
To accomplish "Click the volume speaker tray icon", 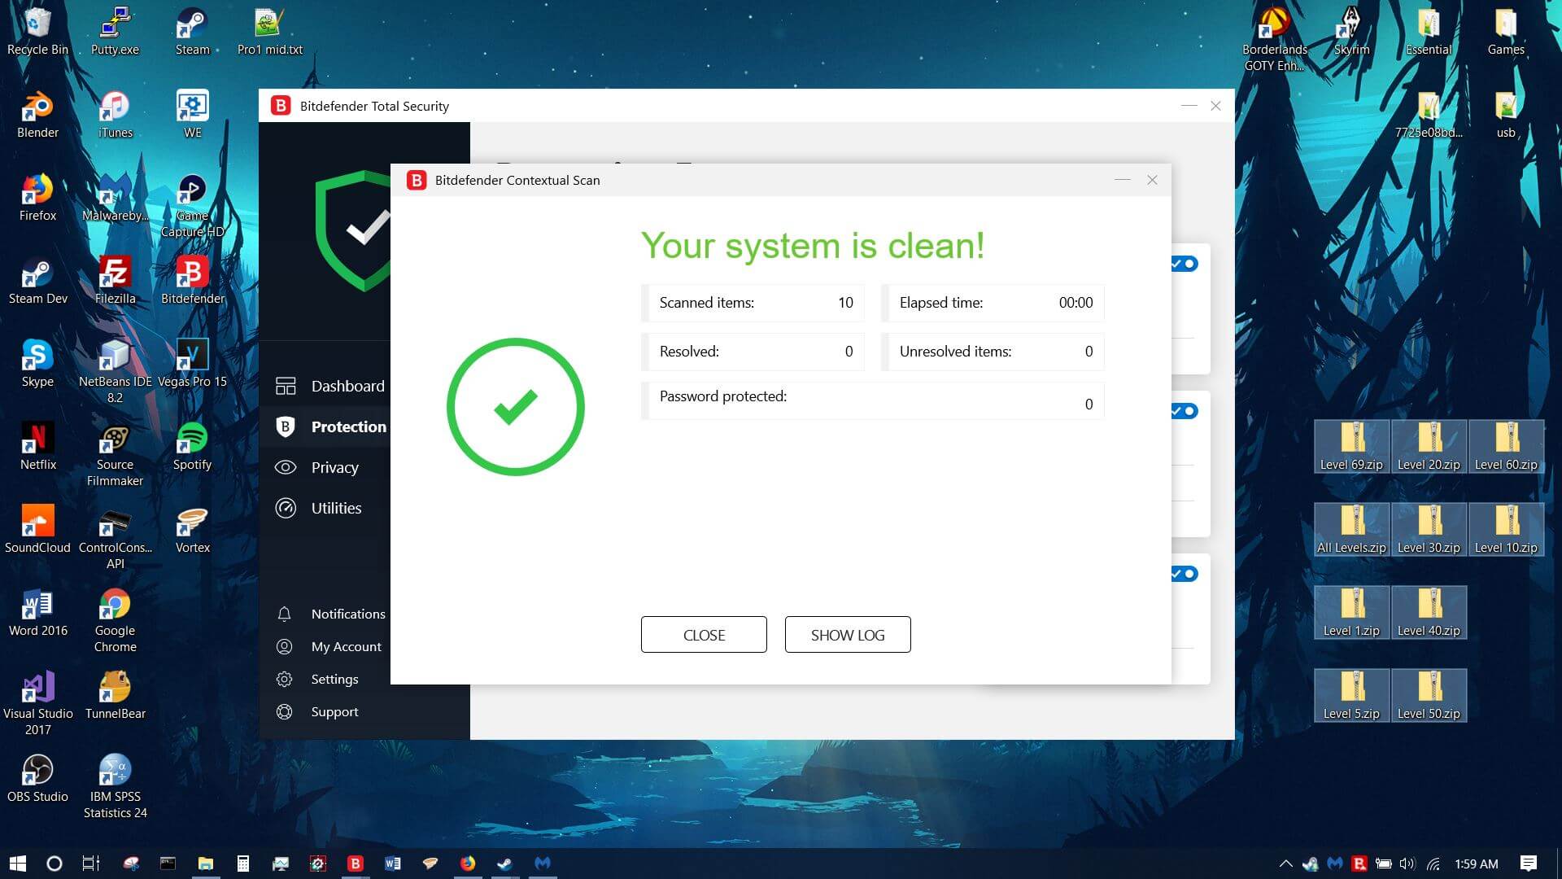I will click(x=1407, y=864).
